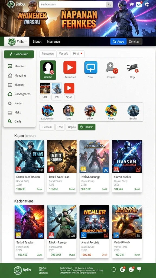Open the red play 'Temdret' icon
This screenshot has width=156, height=278.
point(70,67)
